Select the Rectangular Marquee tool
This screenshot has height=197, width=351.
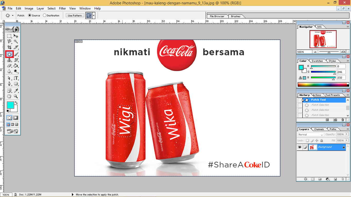pos(9,36)
